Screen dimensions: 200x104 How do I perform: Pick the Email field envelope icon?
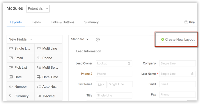(x=11, y=58)
